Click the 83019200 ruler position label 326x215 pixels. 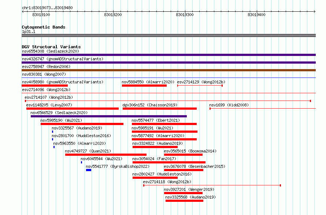click(113, 15)
